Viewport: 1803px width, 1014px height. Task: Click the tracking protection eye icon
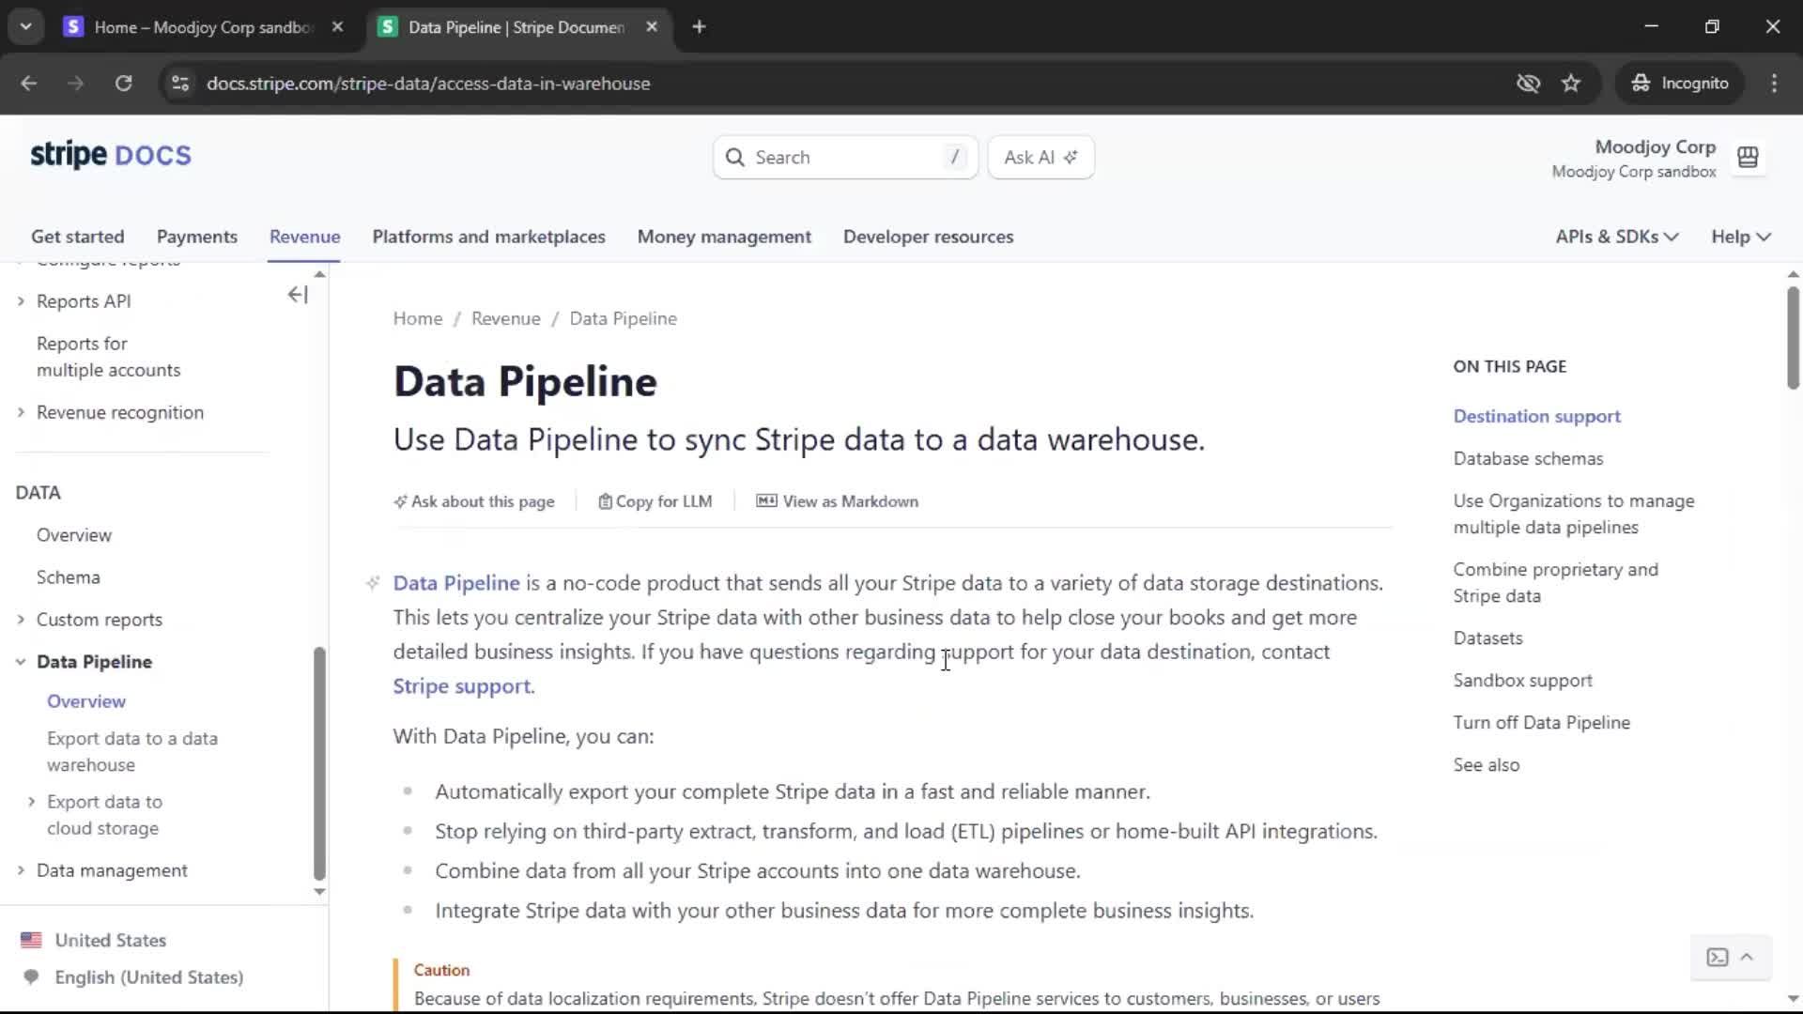[x=1528, y=84]
